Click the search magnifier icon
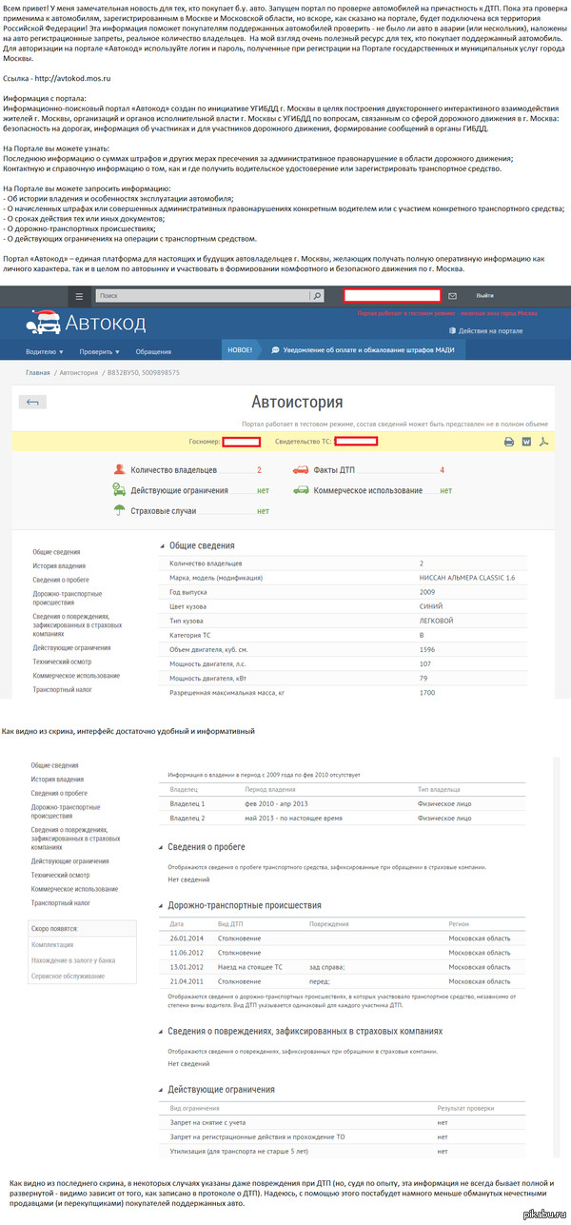 click(x=316, y=296)
